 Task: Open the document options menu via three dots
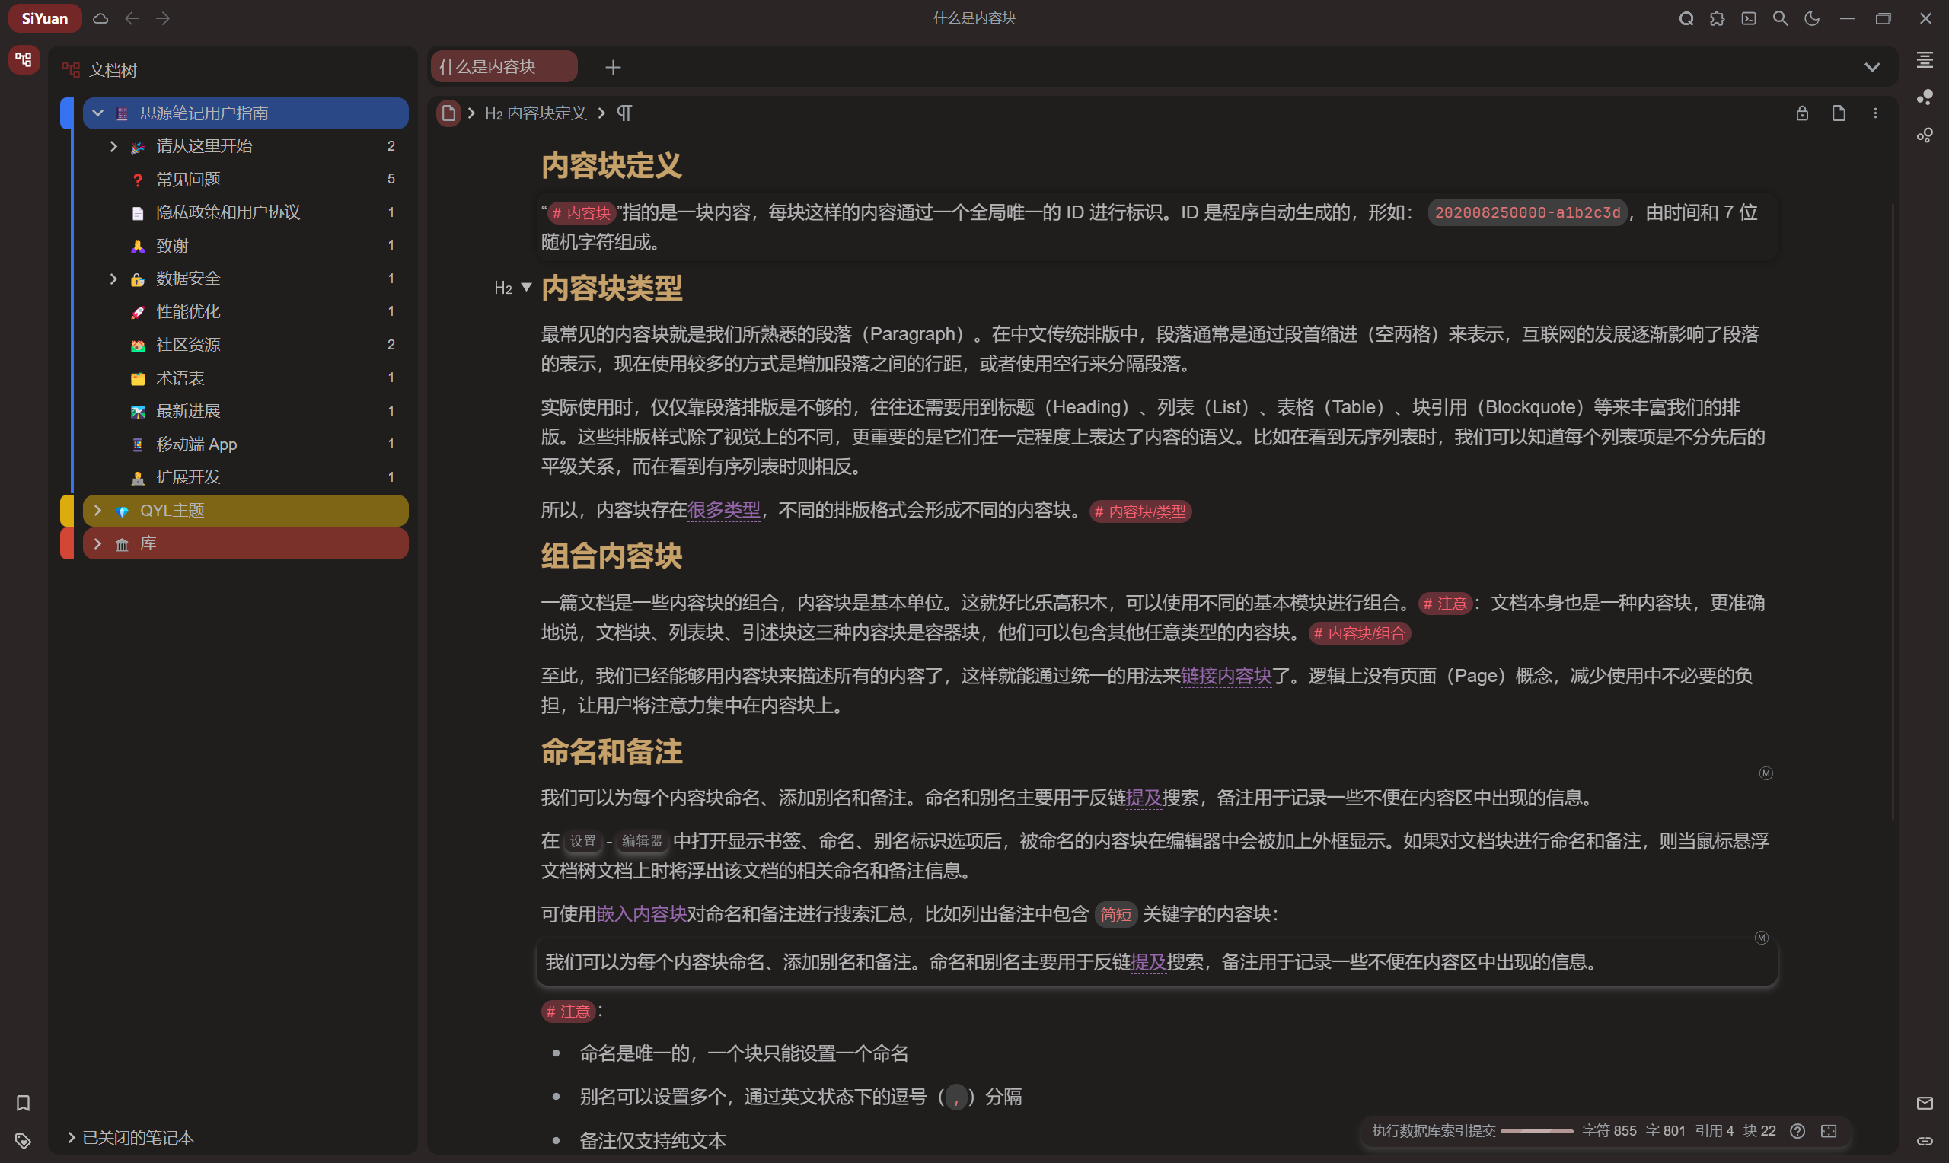pyautogui.click(x=1875, y=113)
